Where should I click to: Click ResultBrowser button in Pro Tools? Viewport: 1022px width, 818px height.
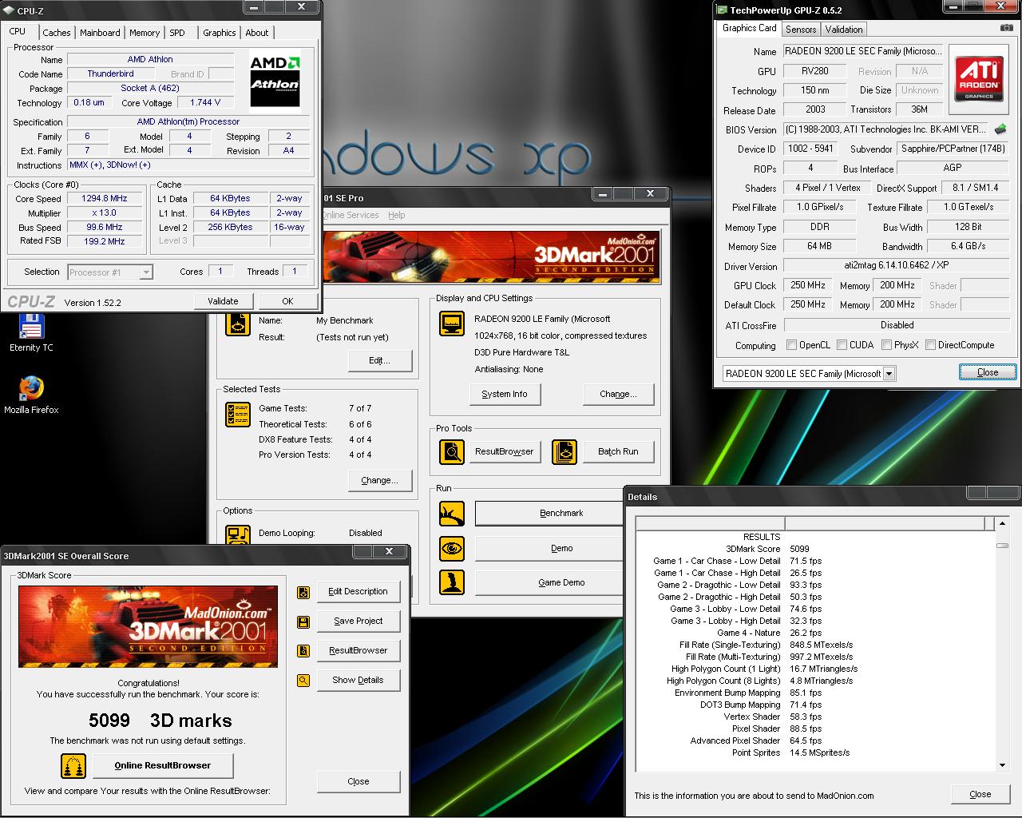click(504, 451)
